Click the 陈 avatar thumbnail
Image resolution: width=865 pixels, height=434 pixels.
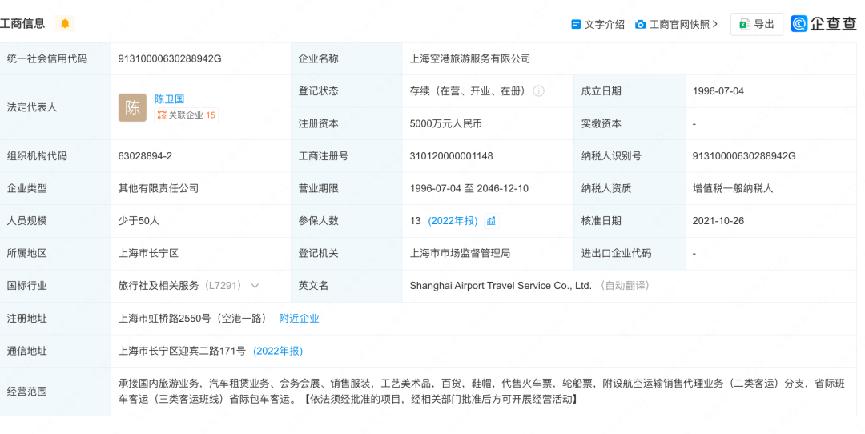[x=132, y=107]
